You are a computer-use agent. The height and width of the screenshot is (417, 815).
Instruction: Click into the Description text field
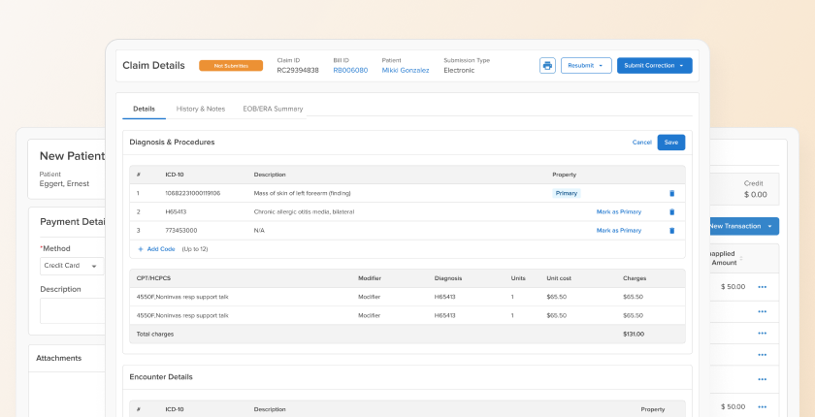tap(73, 310)
